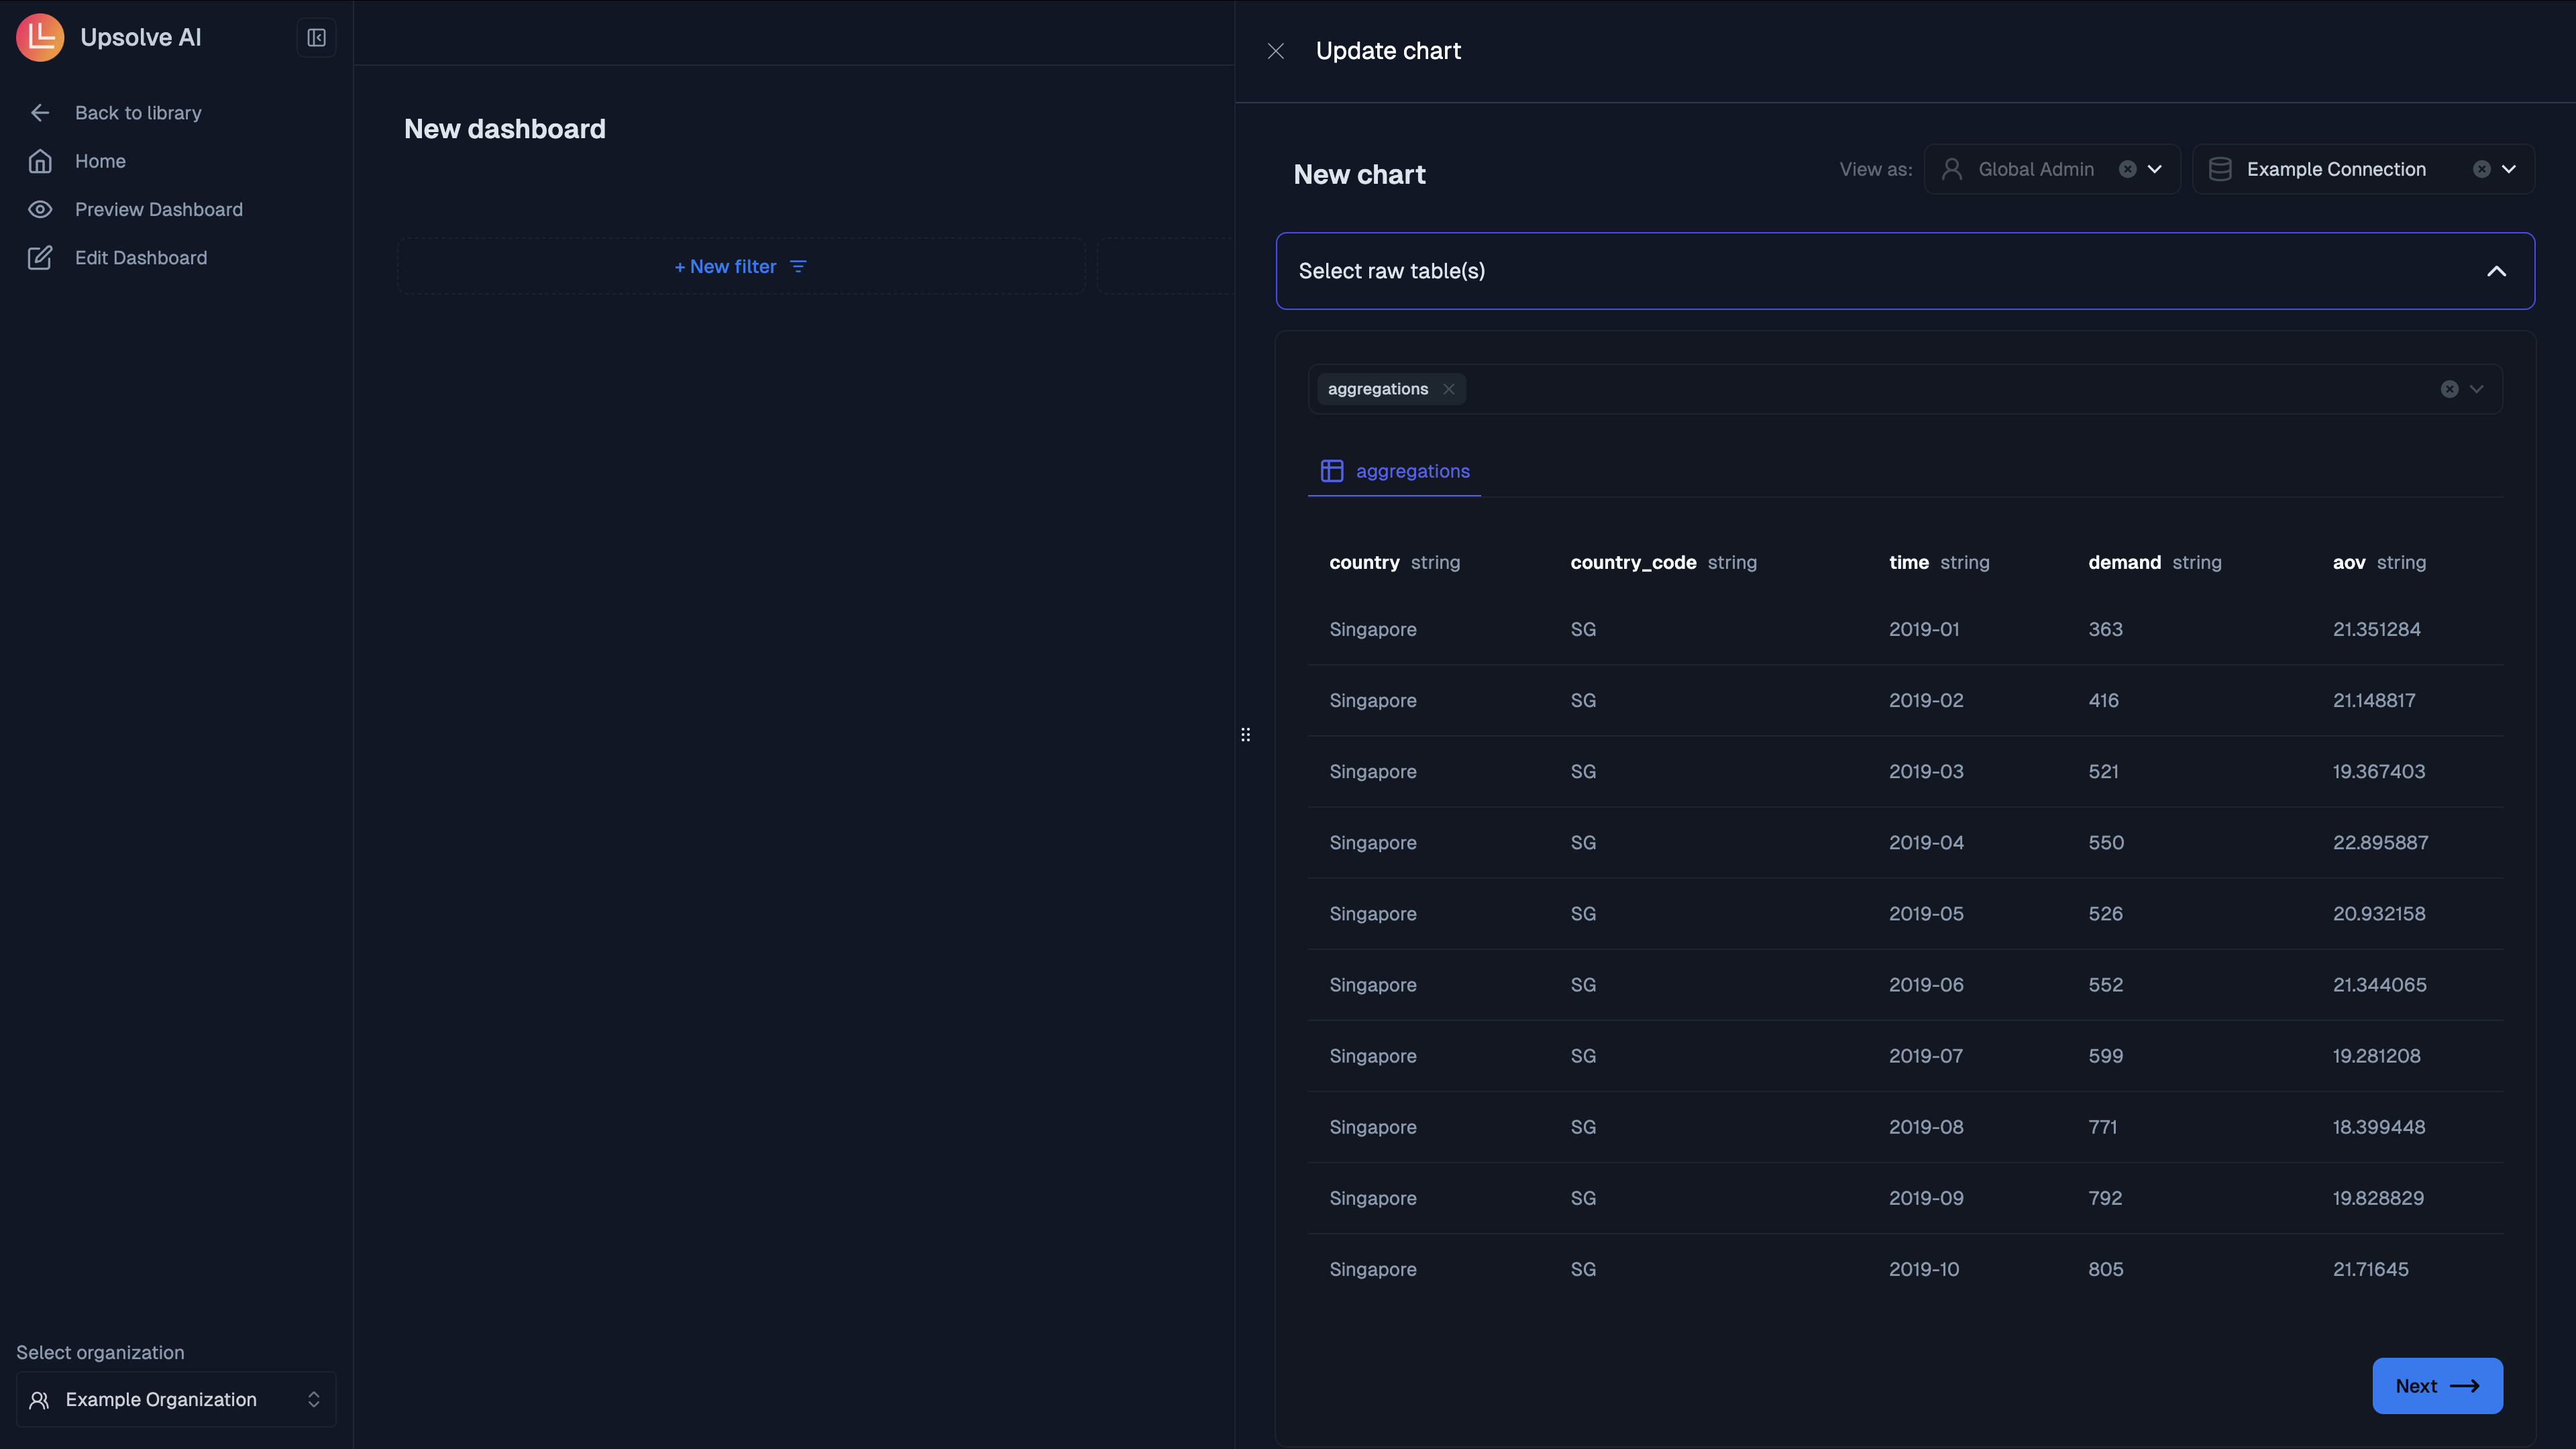Collapse the Select raw table(s) section
The height and width of the screenshot is (1449, 2576).
pyautogui.click(x=2496, y=271)
